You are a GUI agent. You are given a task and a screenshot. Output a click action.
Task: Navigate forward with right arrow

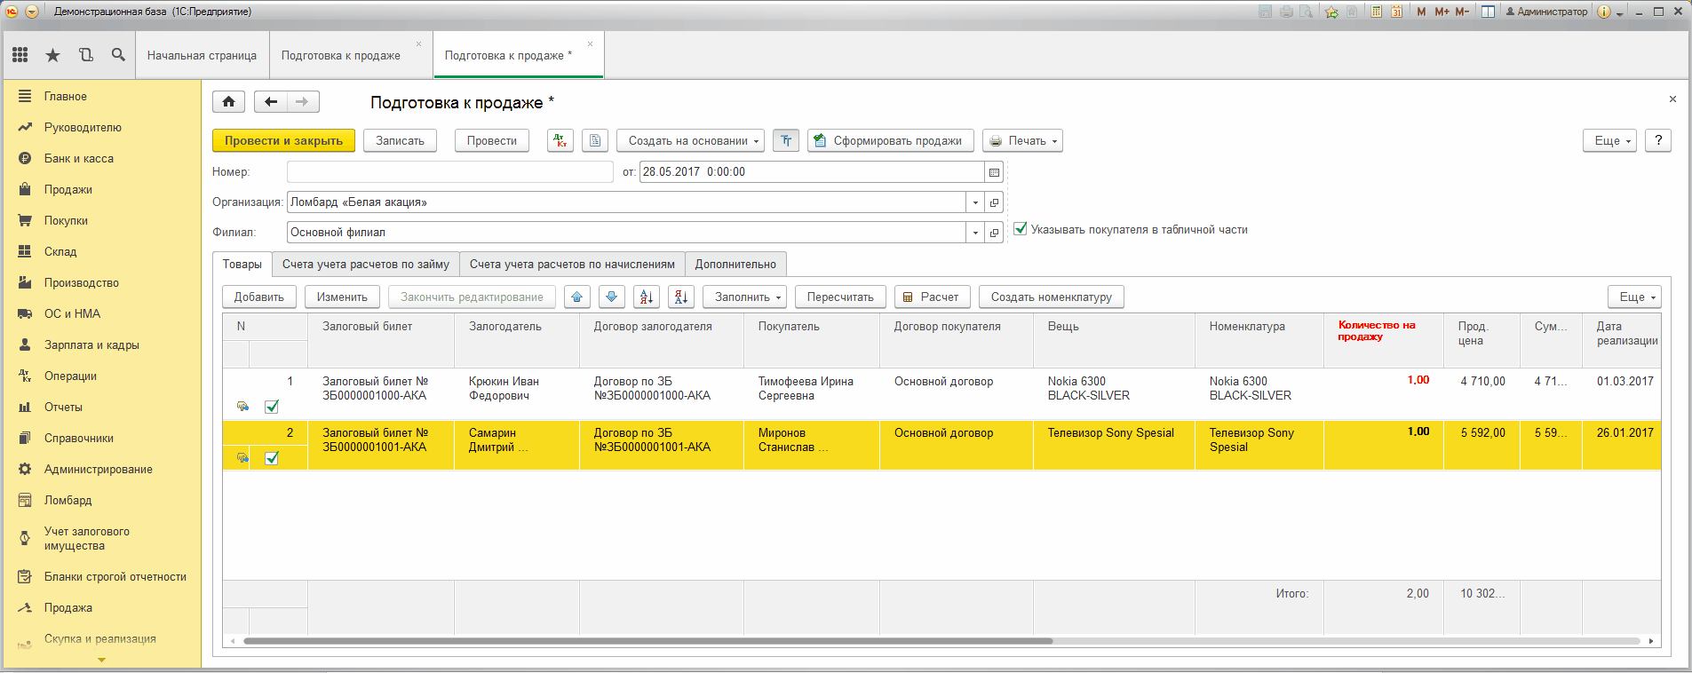[x=303, y=102]
